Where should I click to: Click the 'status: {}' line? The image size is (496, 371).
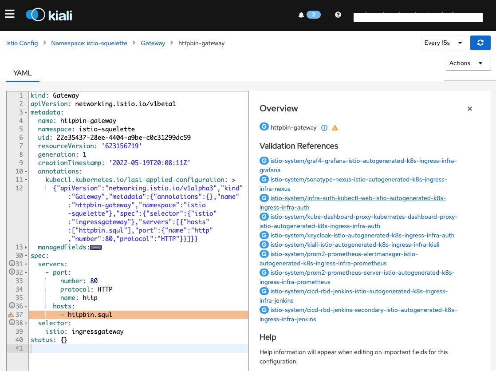click(49, 340)
